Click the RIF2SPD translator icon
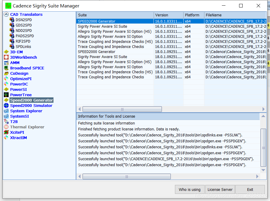The width and height of the screenshot is (270, 201). tap(12, 41)
